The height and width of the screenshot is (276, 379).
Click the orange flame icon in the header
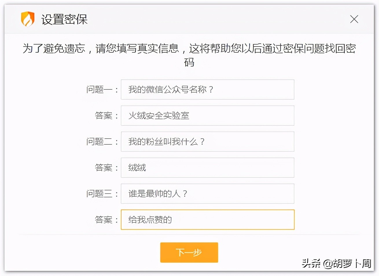(x=28, y=19)
